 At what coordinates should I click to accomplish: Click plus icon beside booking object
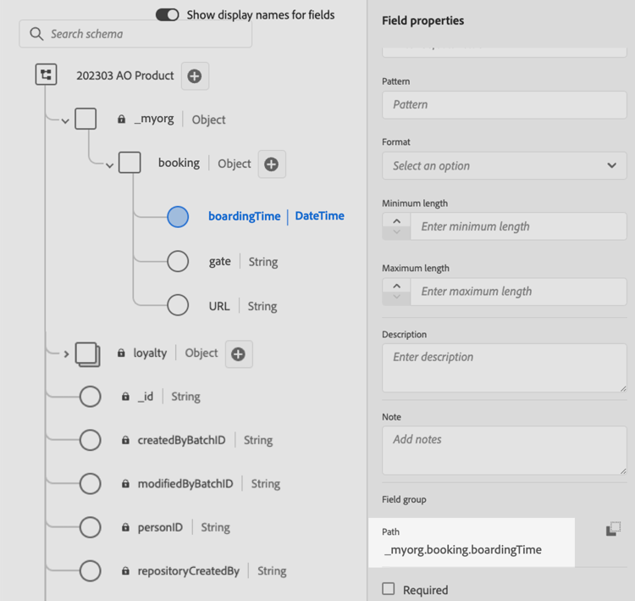(x=272, y=164)
